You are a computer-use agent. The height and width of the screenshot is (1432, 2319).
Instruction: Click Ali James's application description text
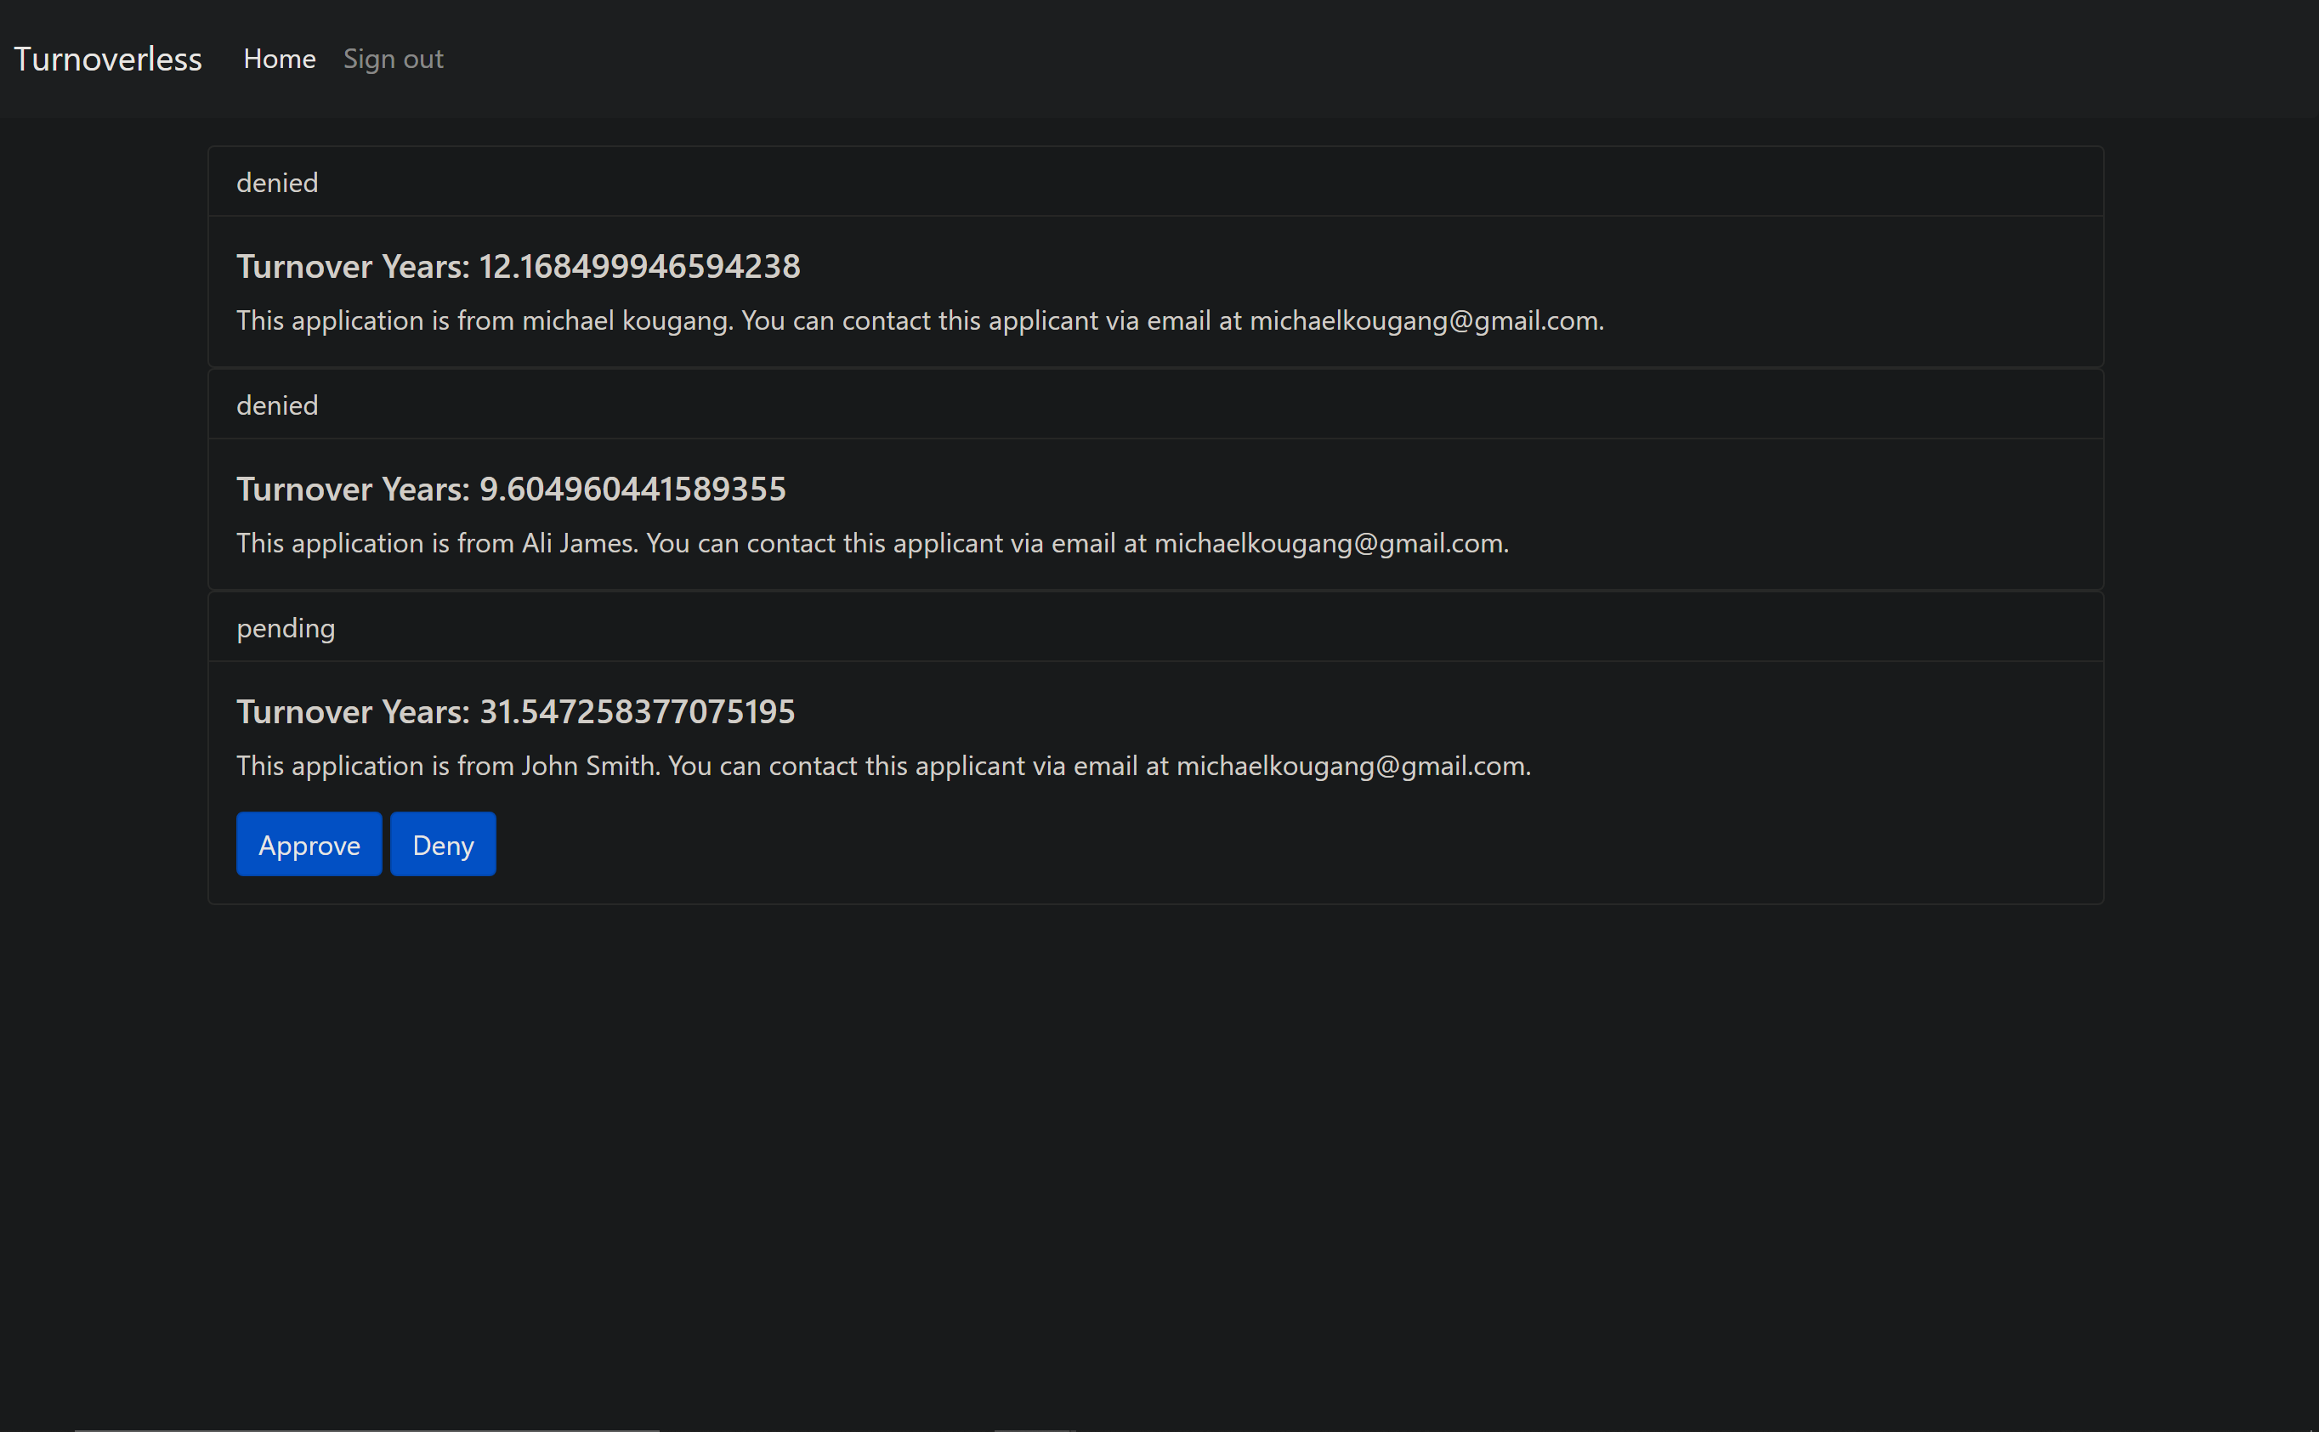point(871,543)
